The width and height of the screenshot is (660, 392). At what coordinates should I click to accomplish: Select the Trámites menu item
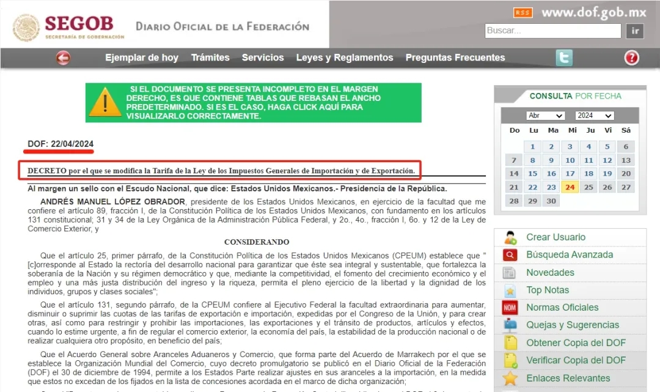pyautogui.click(x=210, y=57)
